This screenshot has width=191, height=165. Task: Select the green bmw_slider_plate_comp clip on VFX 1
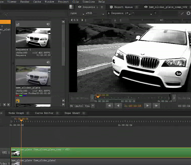pyautogui.click(x=101, y=153)
